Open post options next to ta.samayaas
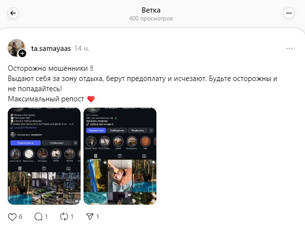The width and height of the screenshot is (305, 225). (289, 48)
